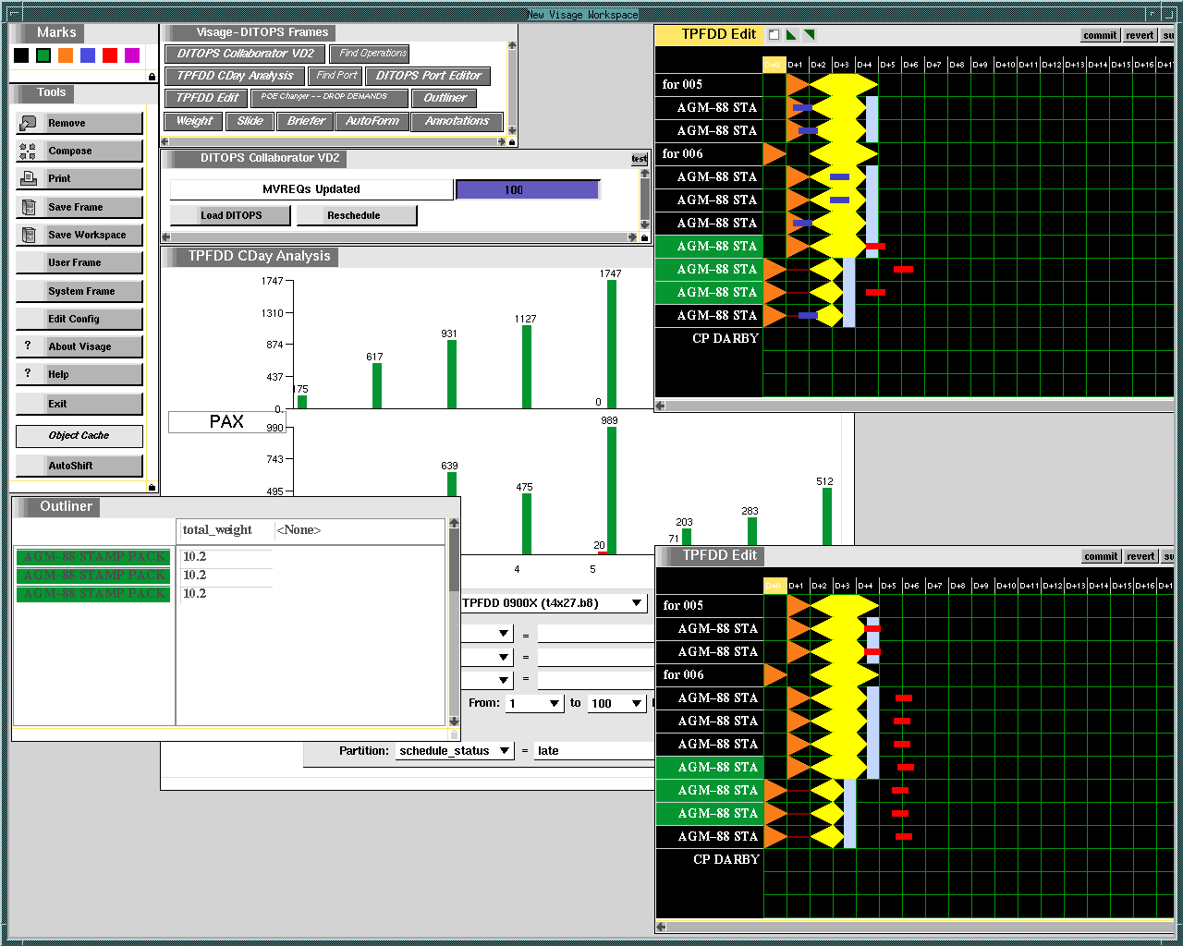The height and width of the screenshot is (946, 1183).
Task: Open the TPFDD 0900X dropdown
Action: click(637, 603)
